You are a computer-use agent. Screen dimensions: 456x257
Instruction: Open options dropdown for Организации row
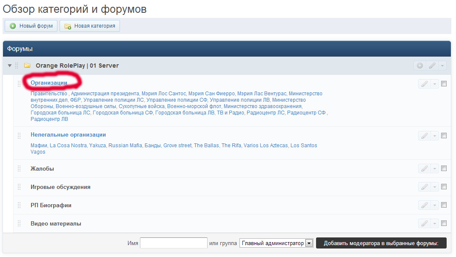click(x=435, y=84)
